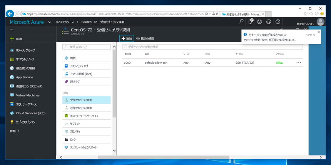The height and width of the screenshot is (165, 331).
Task: Open browser favorites star
Action: pos(311,14)
